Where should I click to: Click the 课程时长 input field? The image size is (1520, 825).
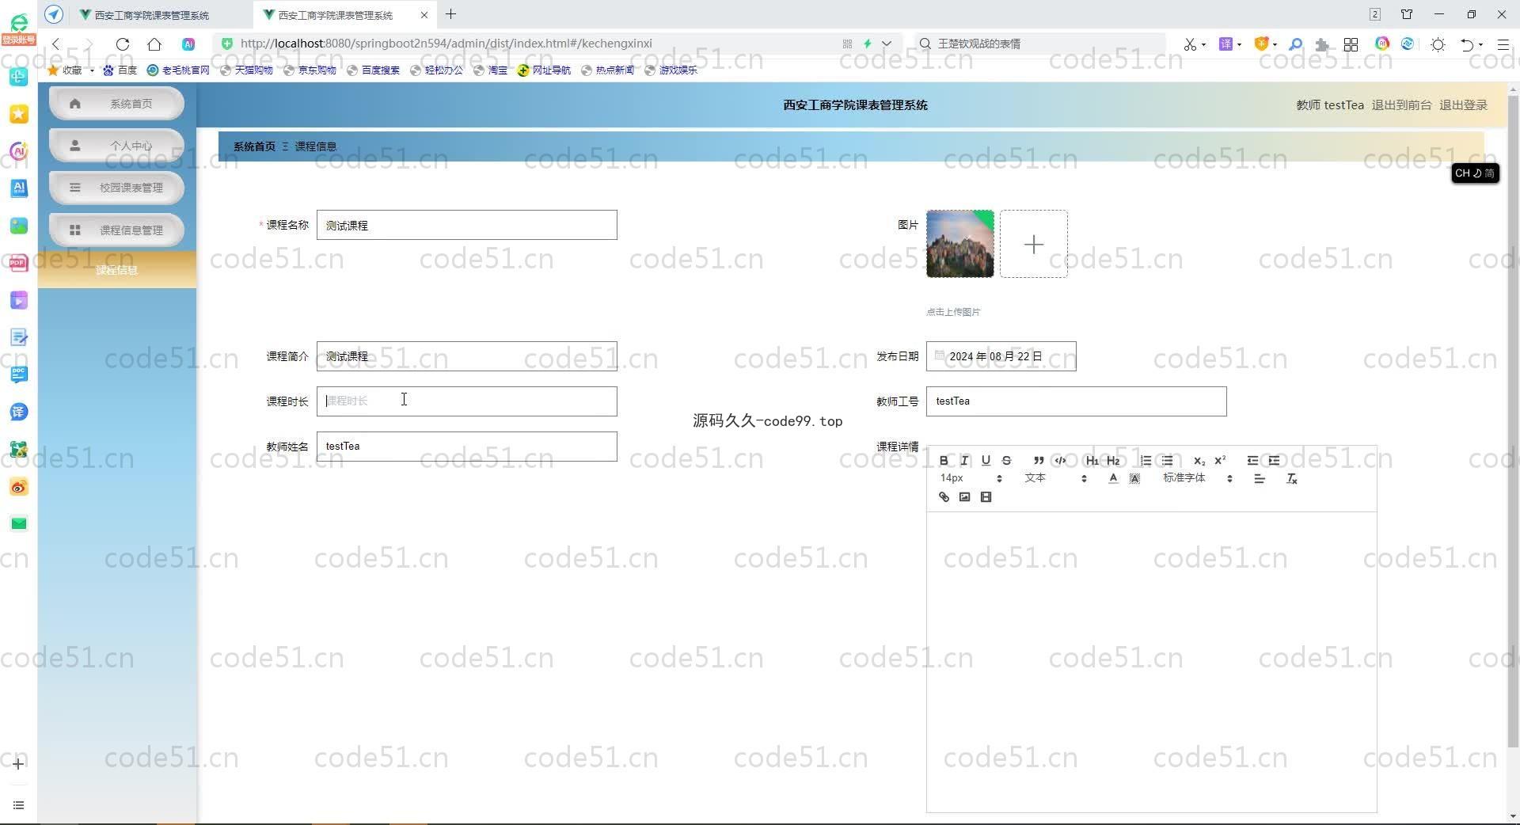[x=466, y=401]
